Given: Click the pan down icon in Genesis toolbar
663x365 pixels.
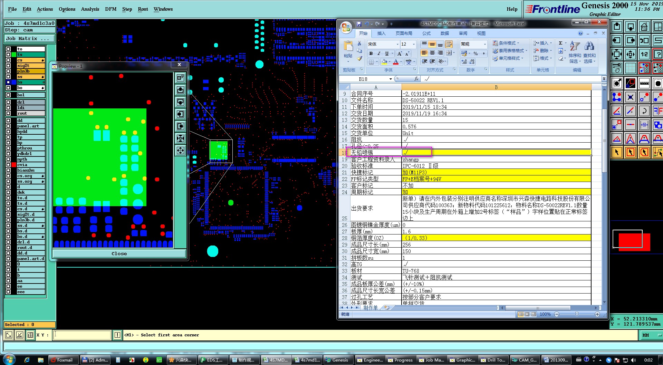Looking at the screenshot, I should coord(631,27).
